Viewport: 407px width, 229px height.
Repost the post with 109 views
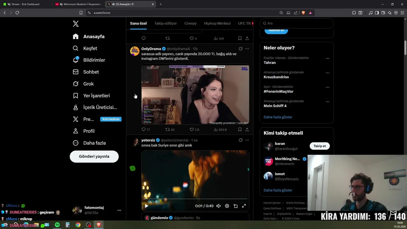pyautogui.click(x=168, y=38)
